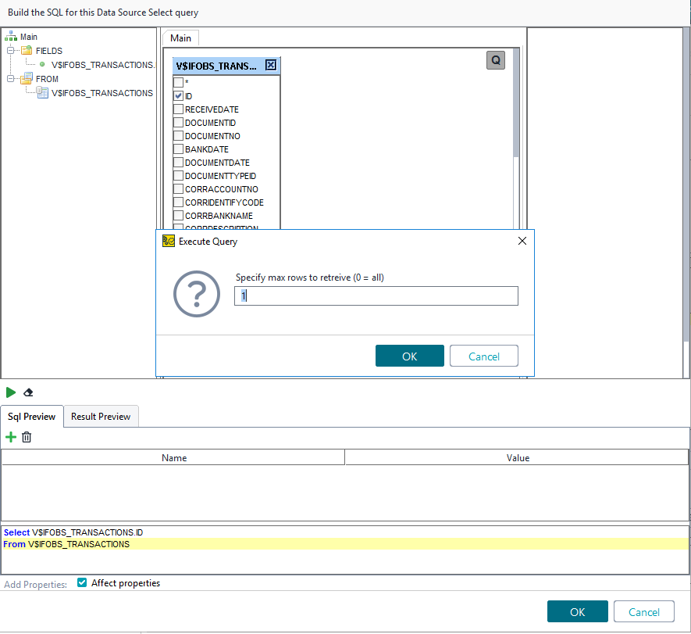Screen dimensions: 691x634
Task: Toggle the Affect properties checkbox
Action: pyautogui.click(x=82, y=583)
